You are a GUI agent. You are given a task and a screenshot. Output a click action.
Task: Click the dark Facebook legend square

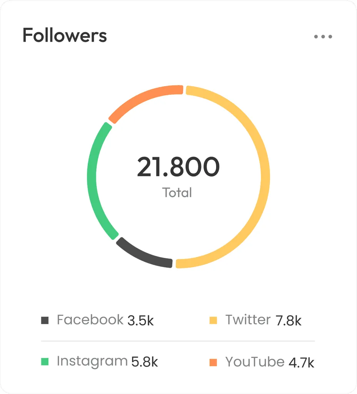[x=45, y=320]
